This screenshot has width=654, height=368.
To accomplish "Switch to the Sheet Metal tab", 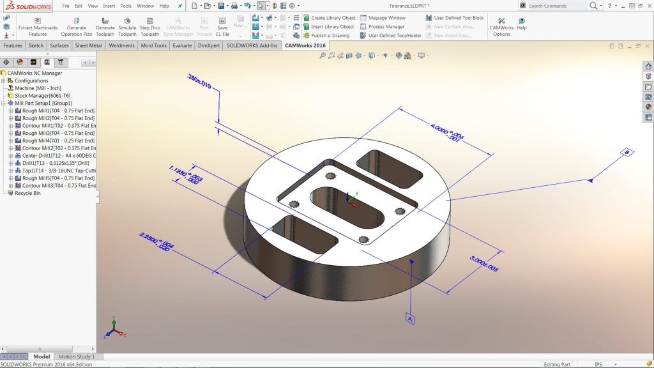I will [88, 46].
